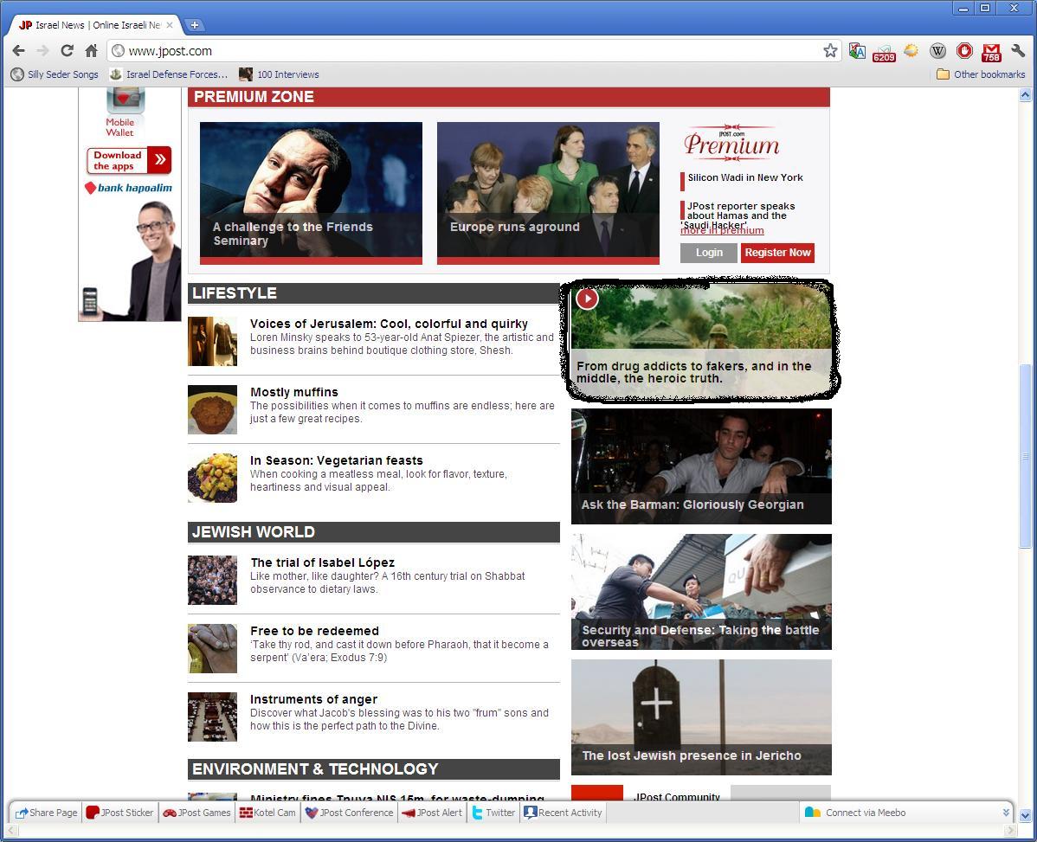Click the browser reload button
The image size is (1037, 842).
tap(67, 51)
